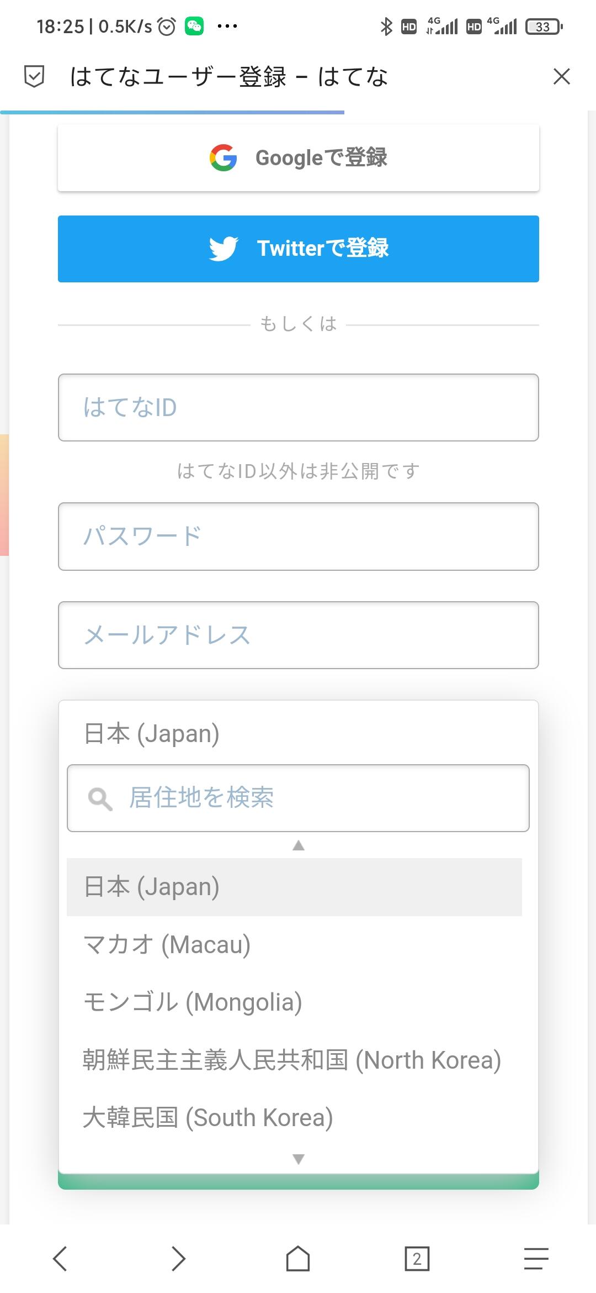596x1293 pixels.
Task: Tap the site security shield icon
Action: tap(34, 76)
